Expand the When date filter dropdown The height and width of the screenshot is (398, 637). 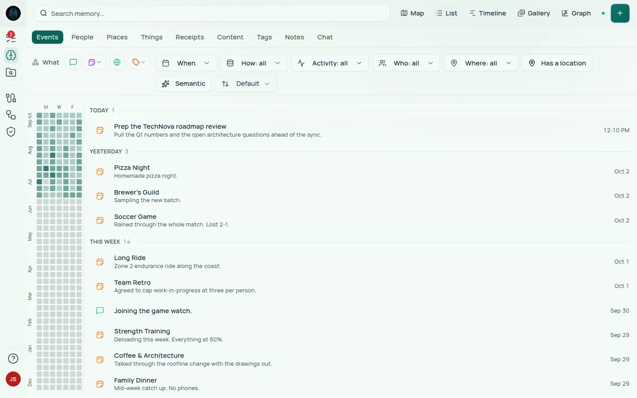(x=187, y=63)
